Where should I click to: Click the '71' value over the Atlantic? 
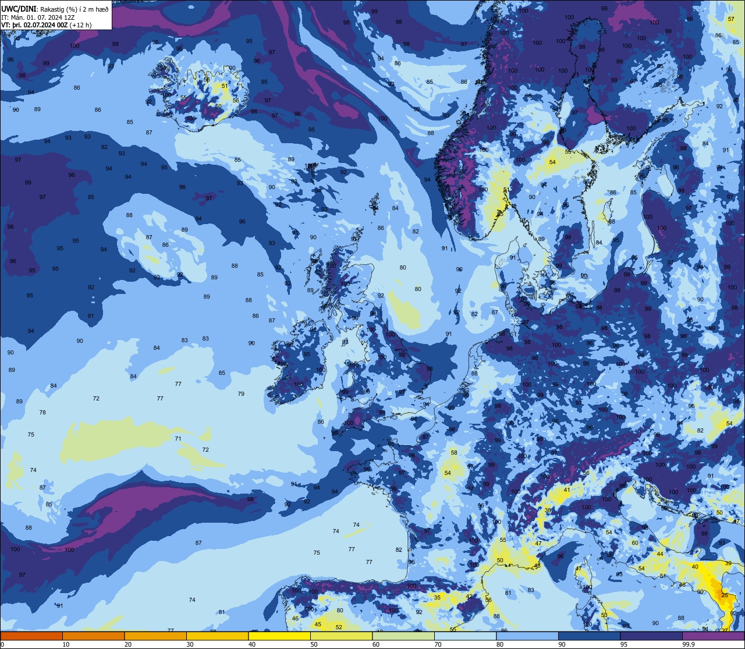coord(178,439)
